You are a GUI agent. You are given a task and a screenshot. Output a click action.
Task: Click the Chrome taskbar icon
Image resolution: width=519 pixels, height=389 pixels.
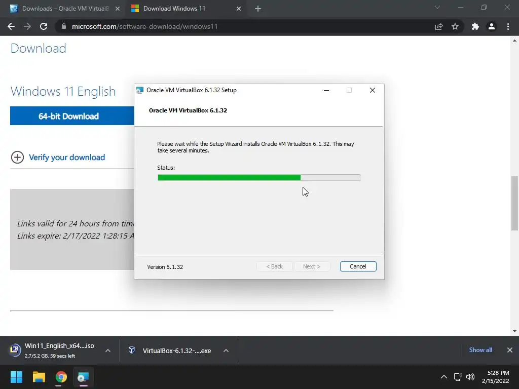click(x=61, y=377)
